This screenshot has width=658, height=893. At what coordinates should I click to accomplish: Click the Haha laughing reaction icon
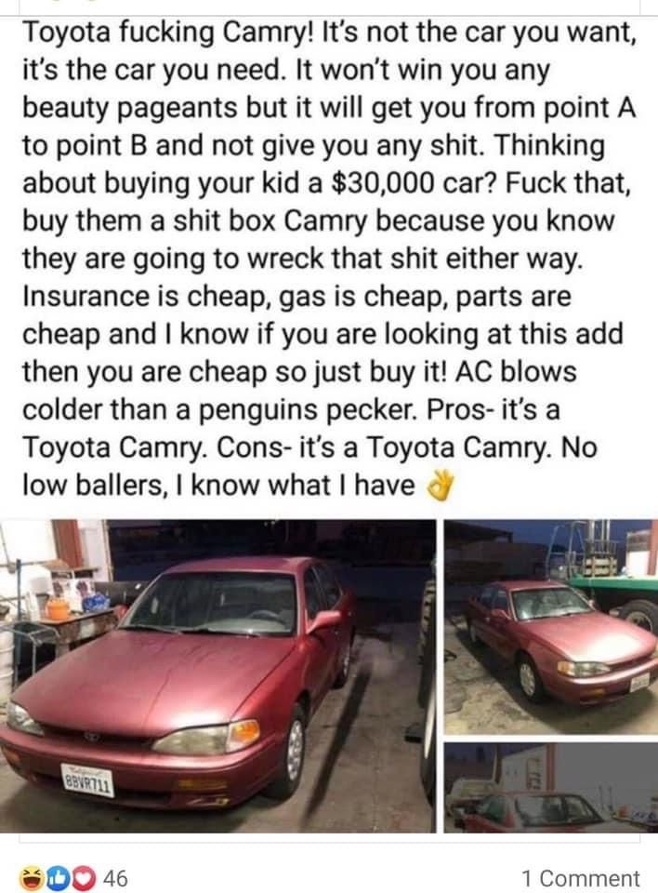[33, 877]
